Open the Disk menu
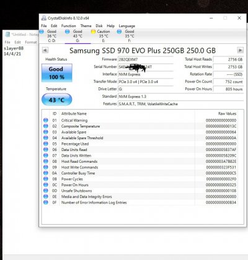This screenshot has width=248, height=260. (x=99, y=26)
